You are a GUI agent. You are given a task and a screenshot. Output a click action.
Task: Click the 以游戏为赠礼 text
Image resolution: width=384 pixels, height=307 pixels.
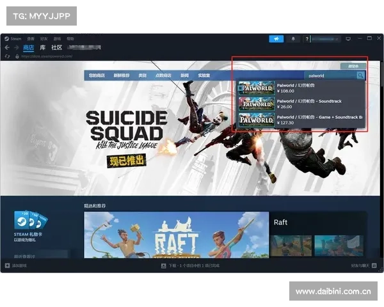[25, 240]
